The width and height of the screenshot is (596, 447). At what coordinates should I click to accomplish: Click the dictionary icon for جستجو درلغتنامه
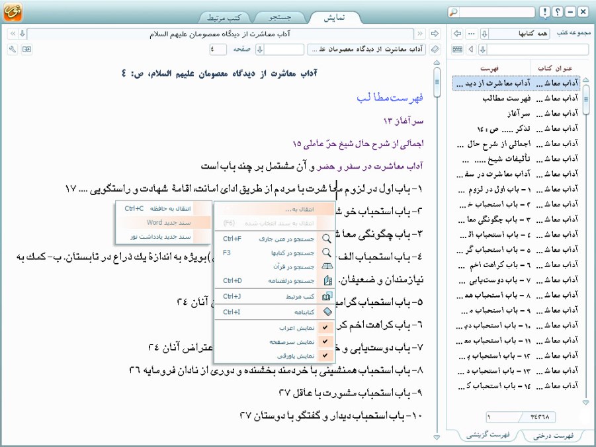[327, 281]
